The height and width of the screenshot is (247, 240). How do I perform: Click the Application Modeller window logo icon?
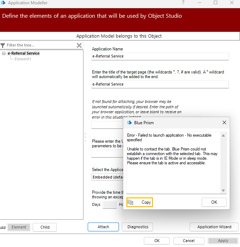tap(3, 3)
